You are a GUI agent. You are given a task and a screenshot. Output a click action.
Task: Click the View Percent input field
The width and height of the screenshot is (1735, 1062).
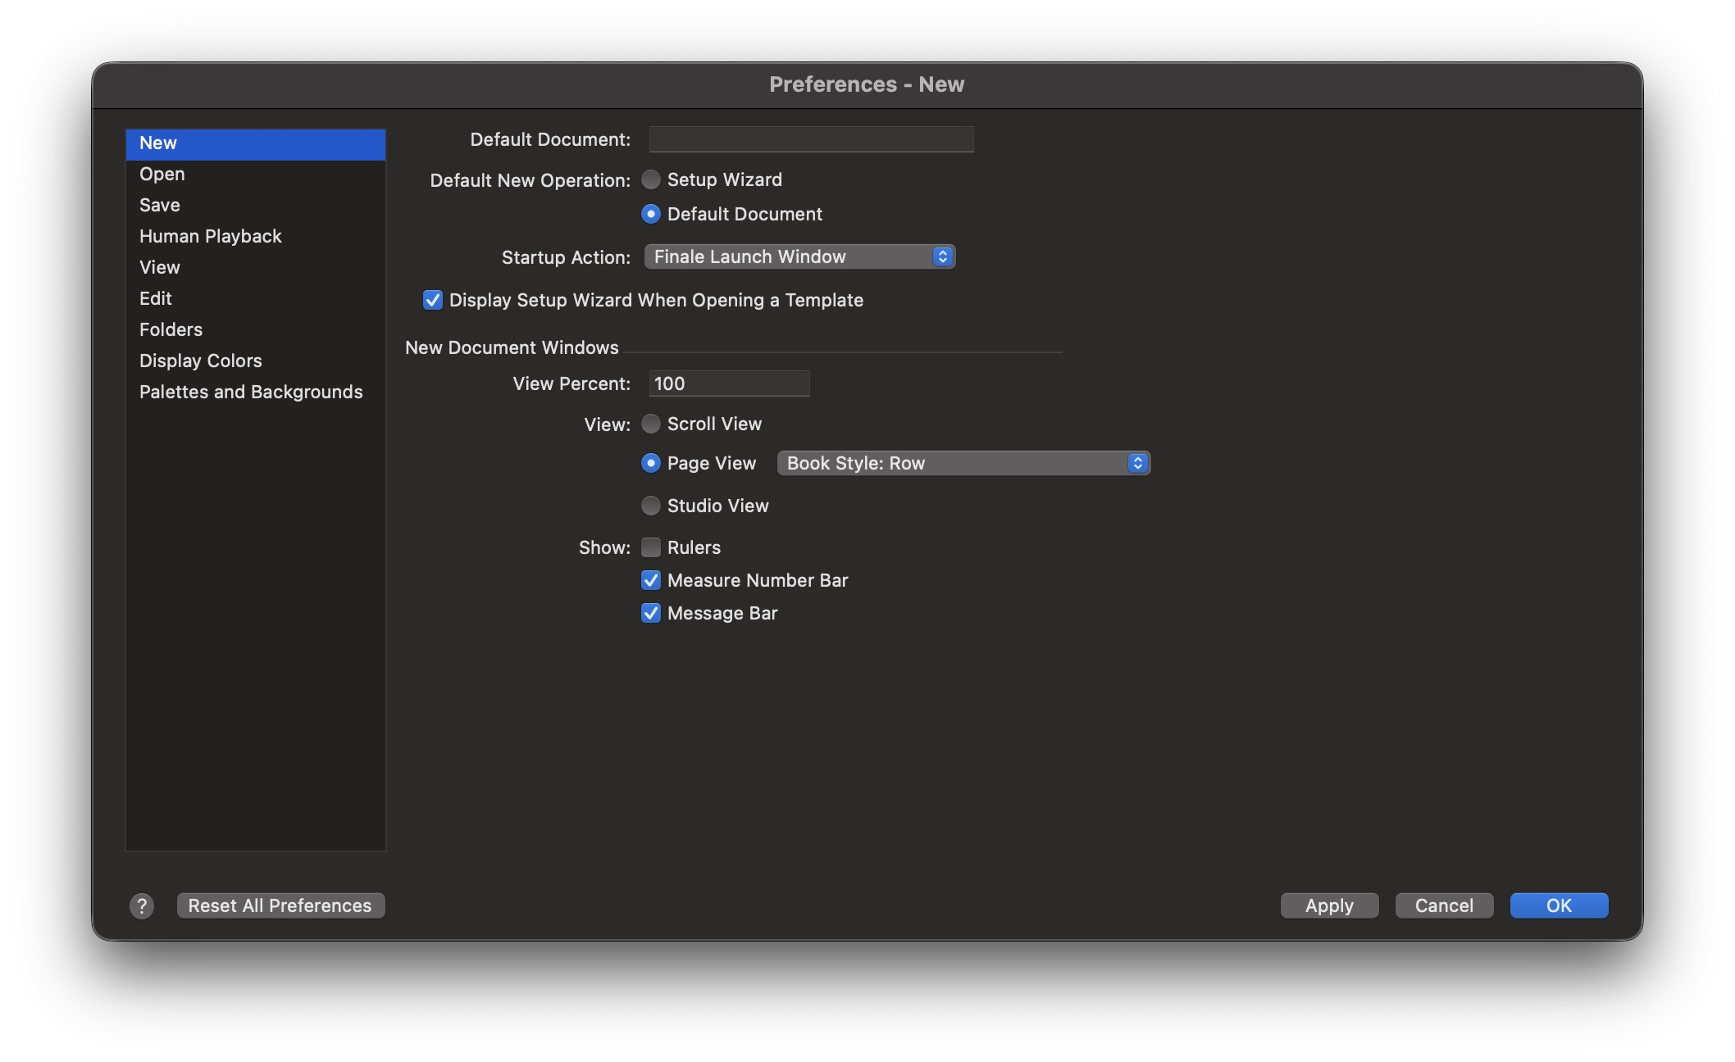click(x=729, y=383)
